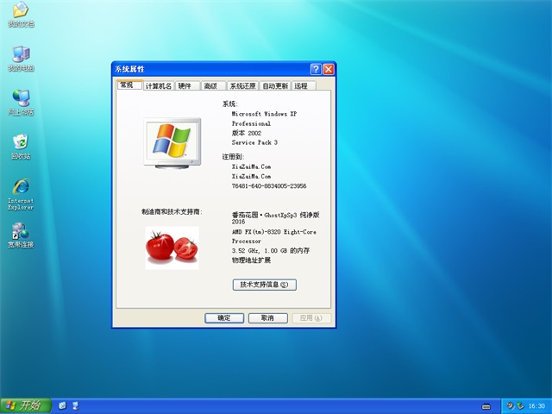Open the 我的文档 desktop icon

pos(21,12)
